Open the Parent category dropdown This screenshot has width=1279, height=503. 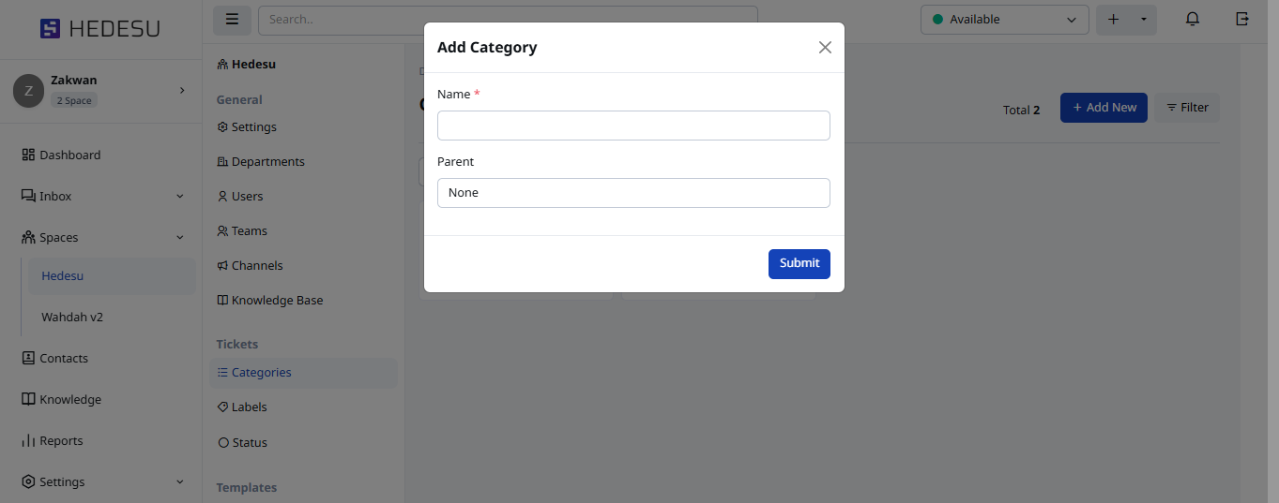tap(633, 193)
